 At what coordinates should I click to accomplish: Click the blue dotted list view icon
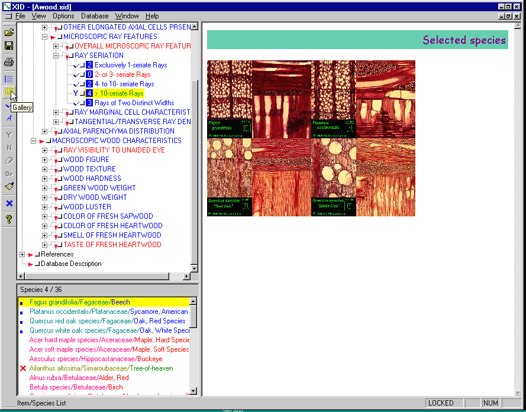[x=9, y=79]
